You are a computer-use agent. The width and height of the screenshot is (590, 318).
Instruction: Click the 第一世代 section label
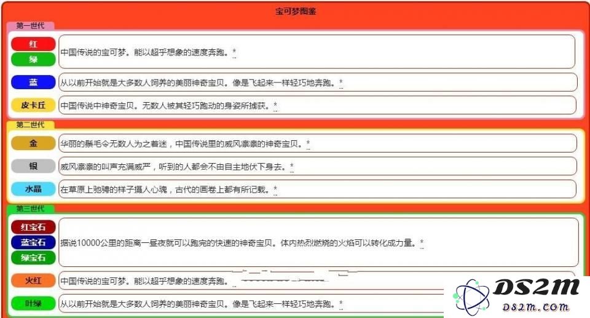coord(30,26)
